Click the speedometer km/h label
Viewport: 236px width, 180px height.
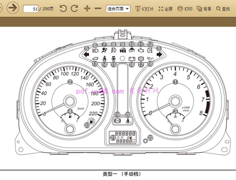(80, 108)
